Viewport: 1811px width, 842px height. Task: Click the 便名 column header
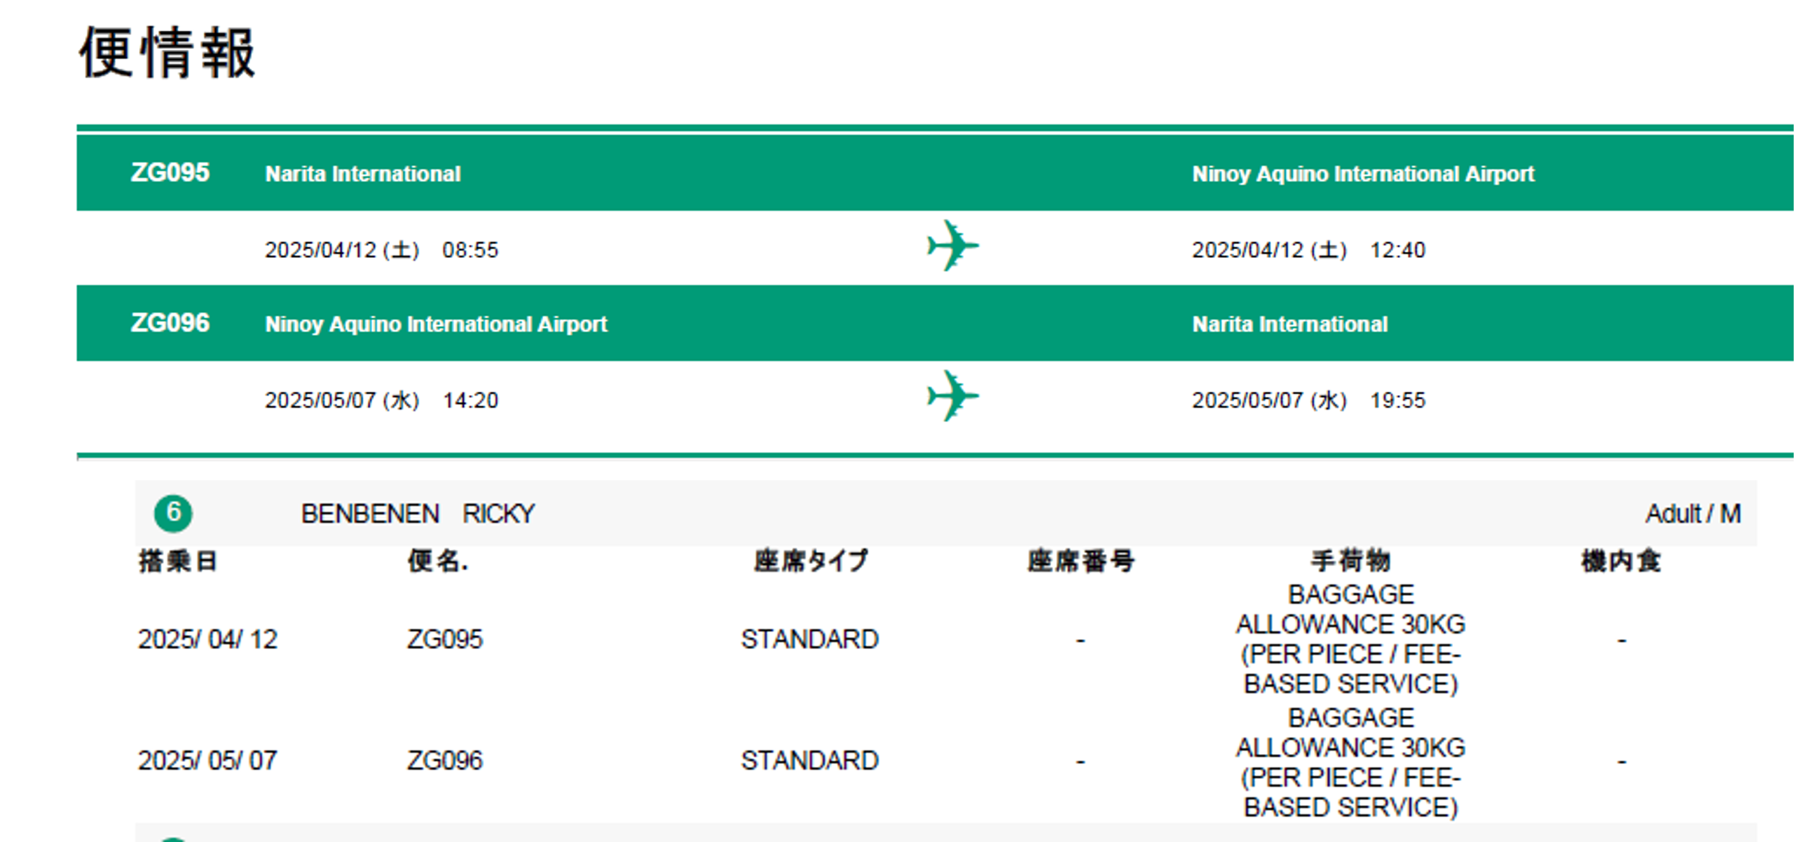pos(437,561)
